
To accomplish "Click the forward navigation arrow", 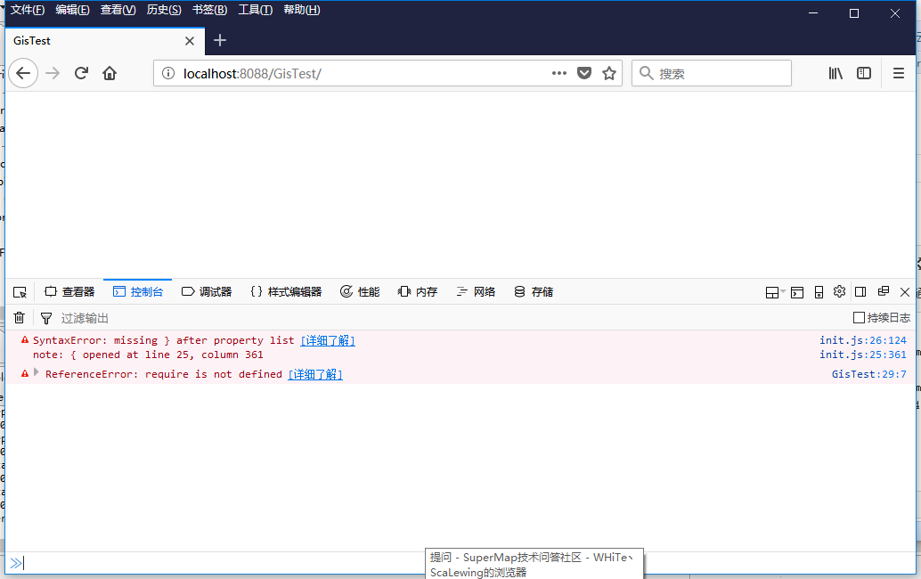I will (53, 73).
